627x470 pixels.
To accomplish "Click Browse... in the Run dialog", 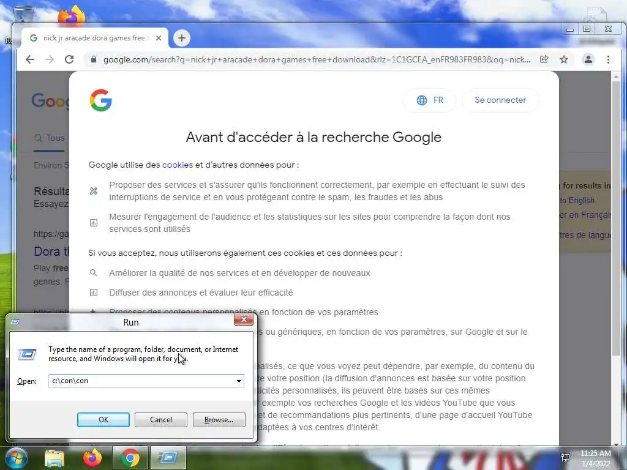I will tap(219, 420).
